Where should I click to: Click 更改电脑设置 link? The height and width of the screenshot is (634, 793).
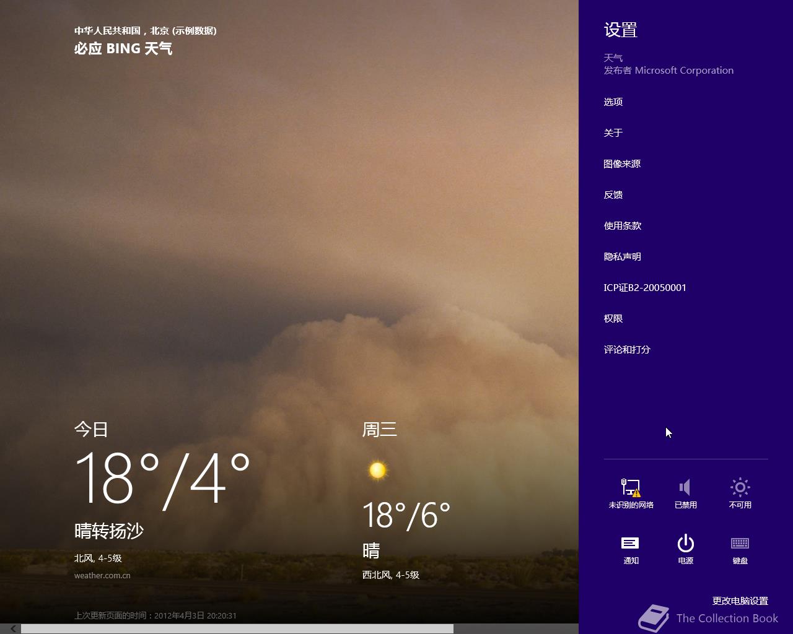(740, 601)
